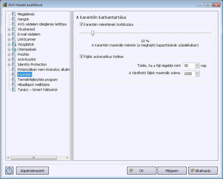This screenshot has width=223, height=179.
Task: Select LinkScanner in the settings tree
Action: point(26,39)
